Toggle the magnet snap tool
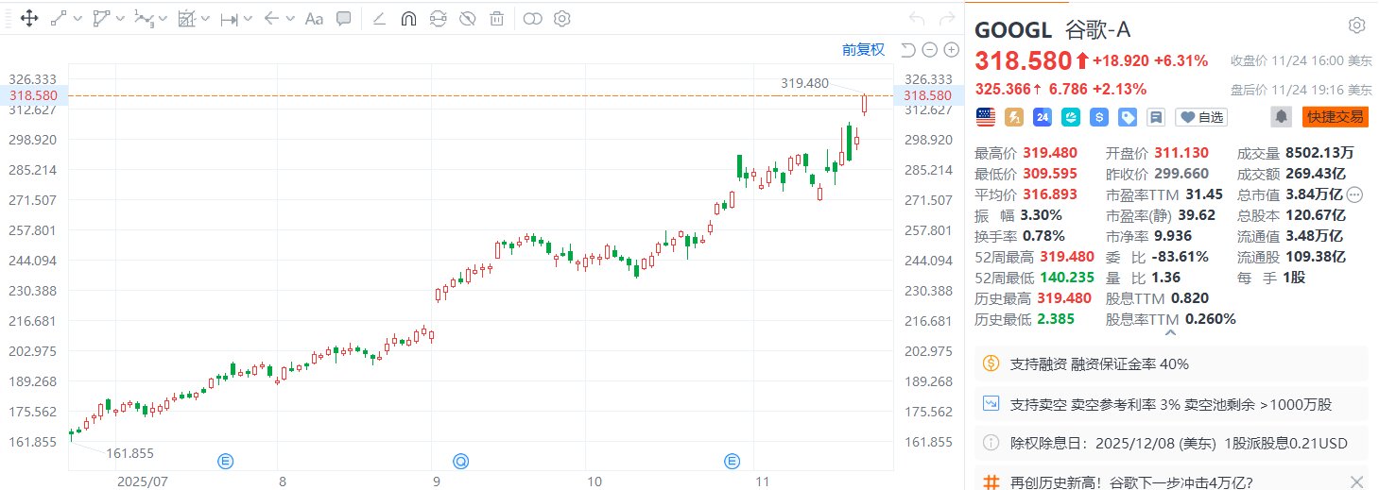1379x490 pixels. 408,18
